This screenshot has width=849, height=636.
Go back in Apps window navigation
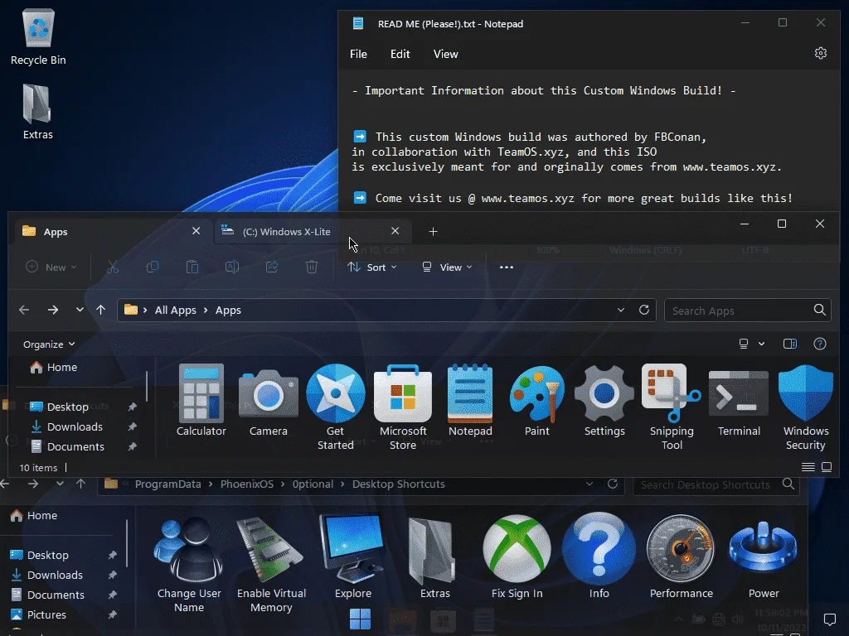[24, 310]
